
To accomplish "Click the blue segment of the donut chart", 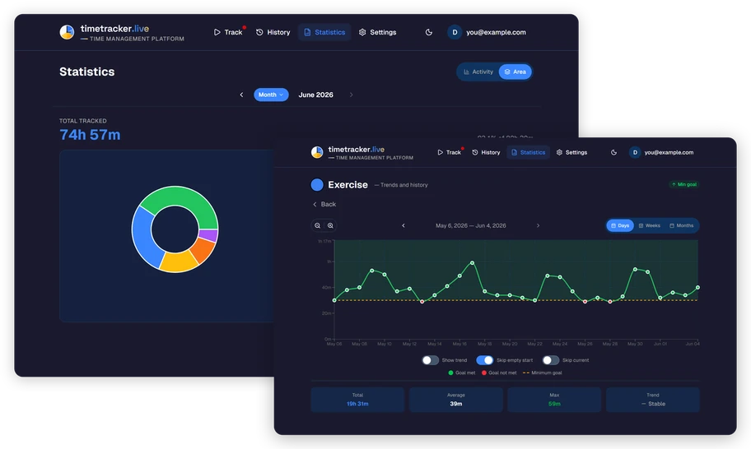I will tap(143, 237).
